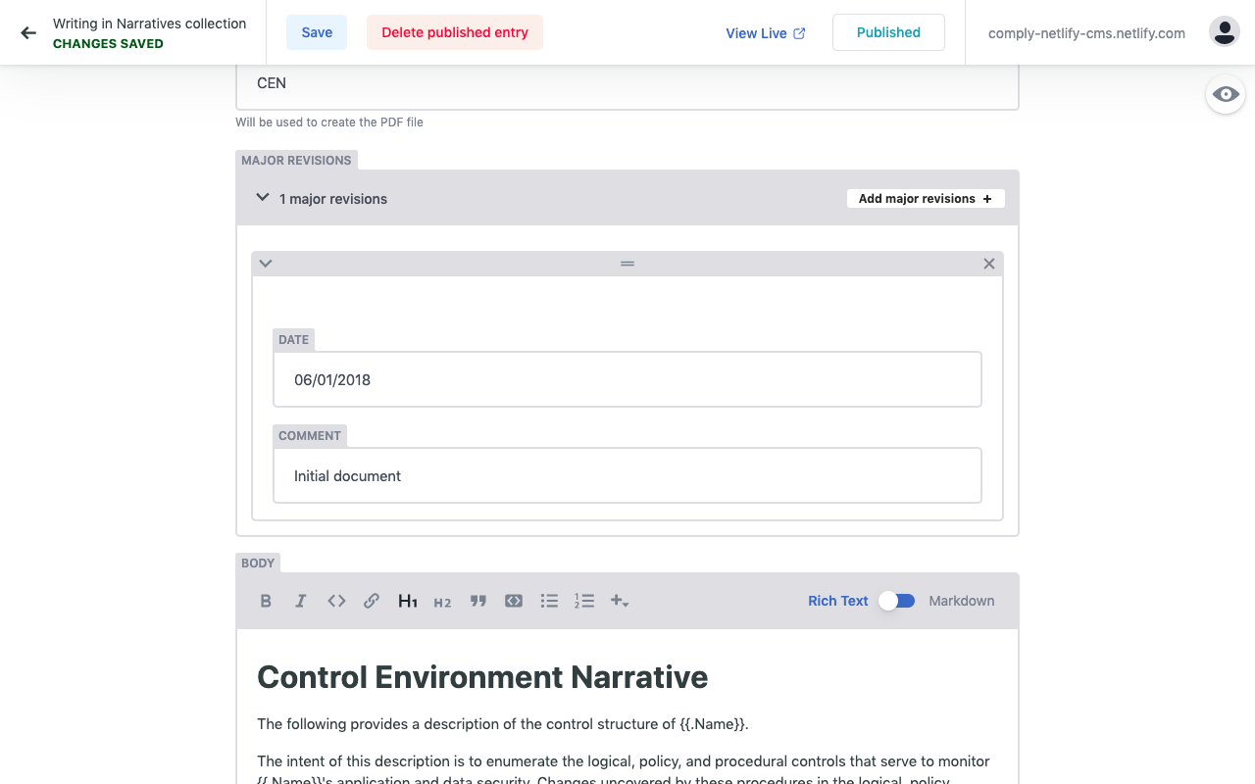1255x784 pixels.
Task: Switch the Rich Text/Markdown toggle
Action: tap(897, 601)
